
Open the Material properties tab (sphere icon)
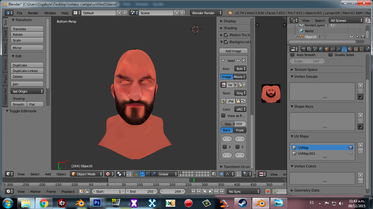350,49
